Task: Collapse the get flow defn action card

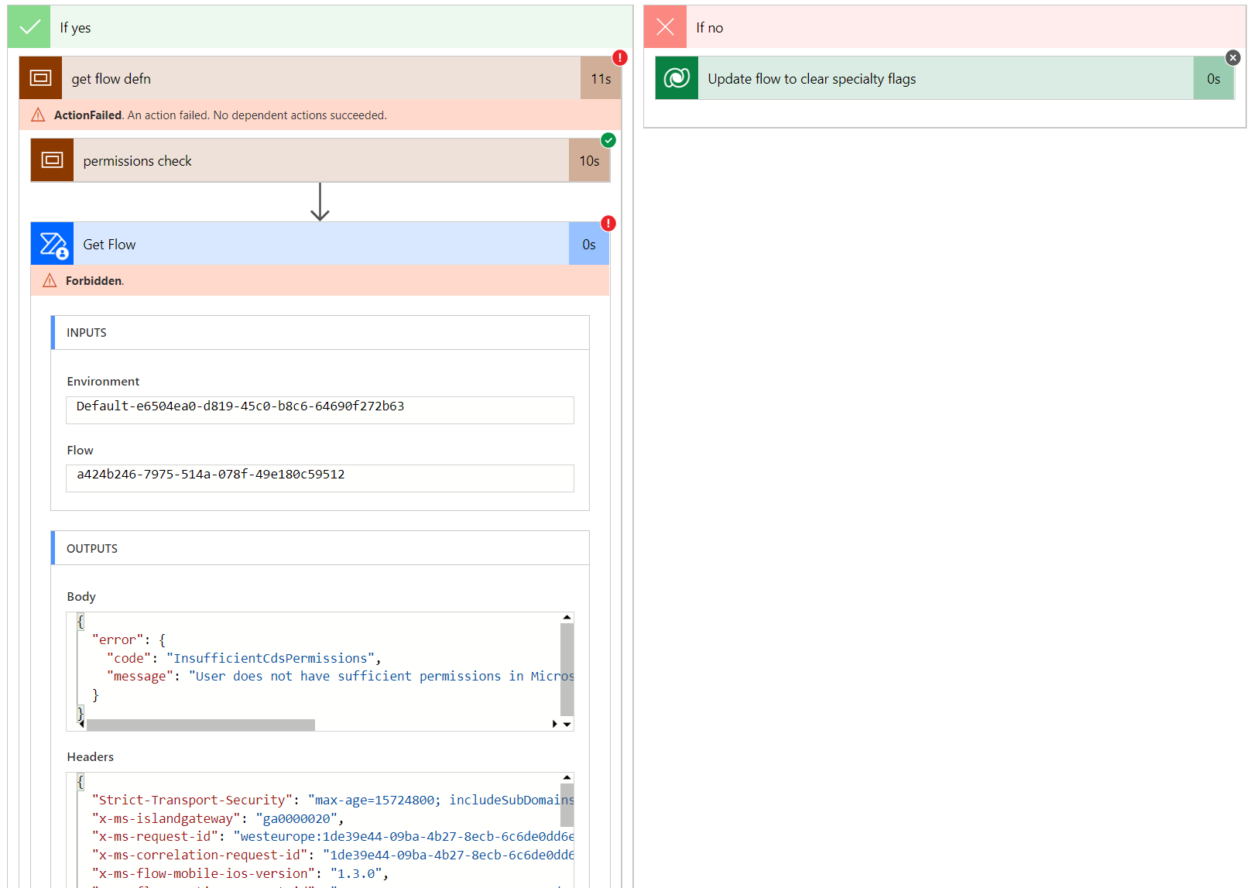Action: [x=310, y=77]
